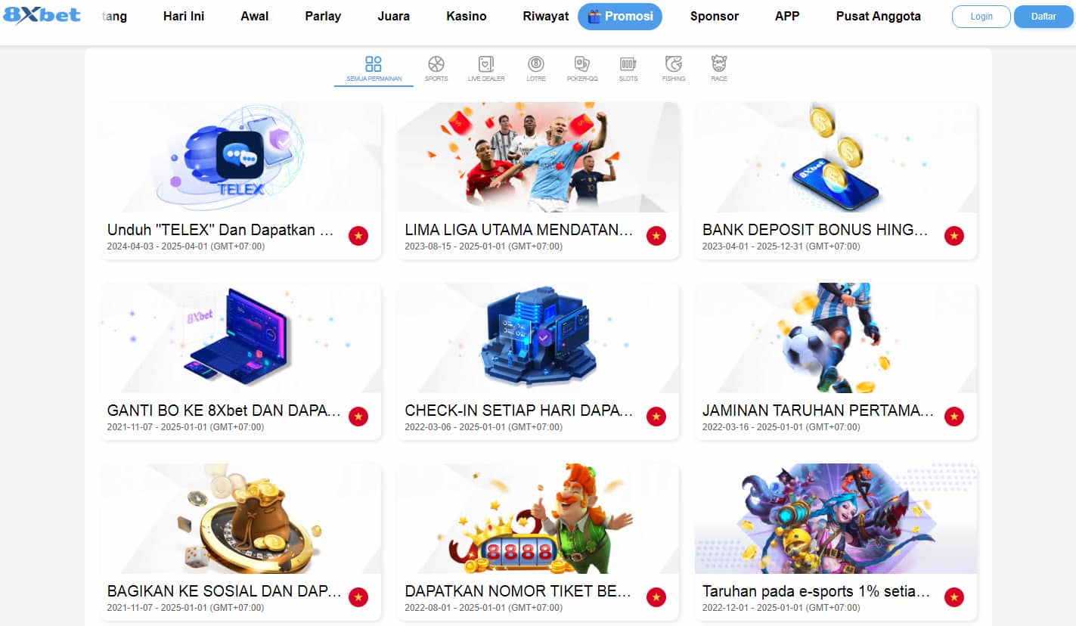The width and height of the screenshot is (1076, 626).
Task: Go to Kasino menu item
Action: [467, 16]
